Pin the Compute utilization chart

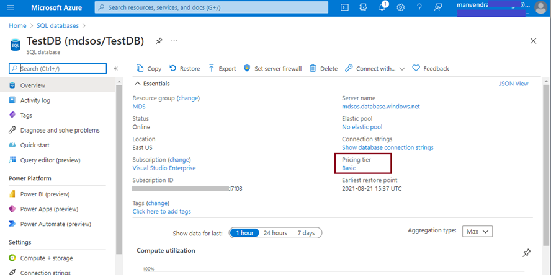click(527, 253)
